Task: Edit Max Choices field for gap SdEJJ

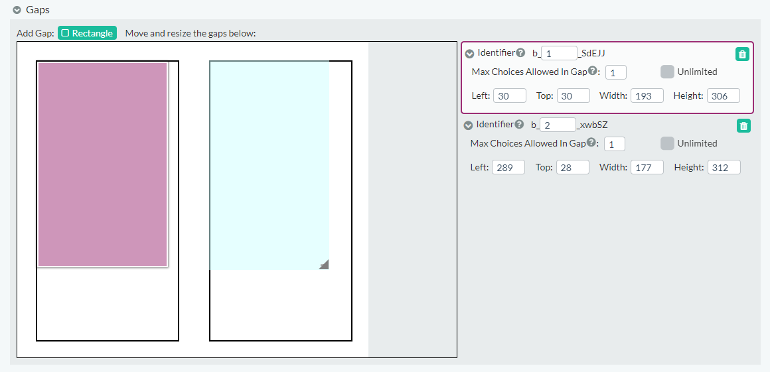Action: pyautogui.click(x=616, y=72)
